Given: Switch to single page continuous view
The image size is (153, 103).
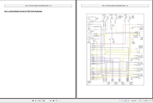Looking at the screenshot, I should 123,101.
